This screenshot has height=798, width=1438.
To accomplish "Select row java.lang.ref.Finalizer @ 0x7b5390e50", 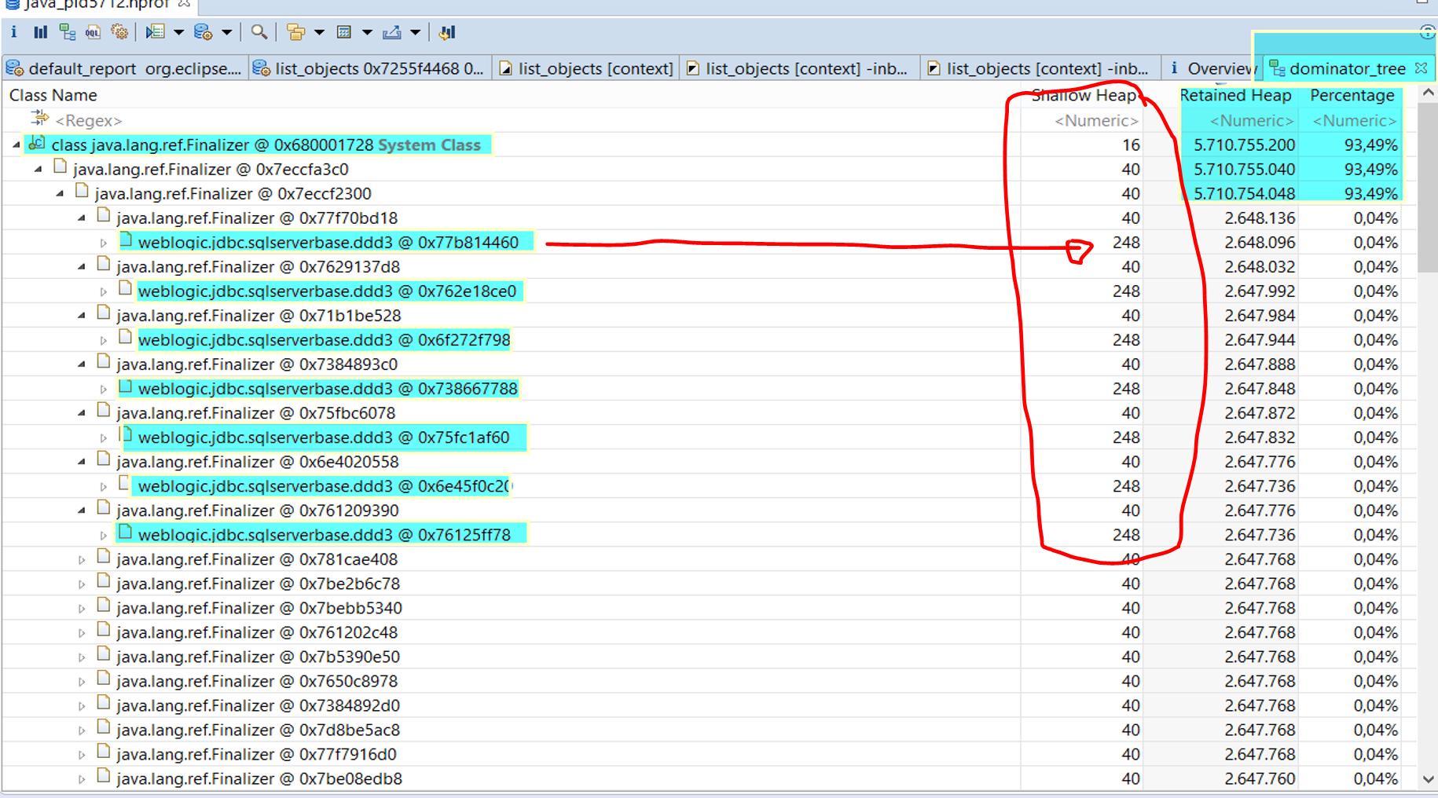I will (x=258, y=657).
